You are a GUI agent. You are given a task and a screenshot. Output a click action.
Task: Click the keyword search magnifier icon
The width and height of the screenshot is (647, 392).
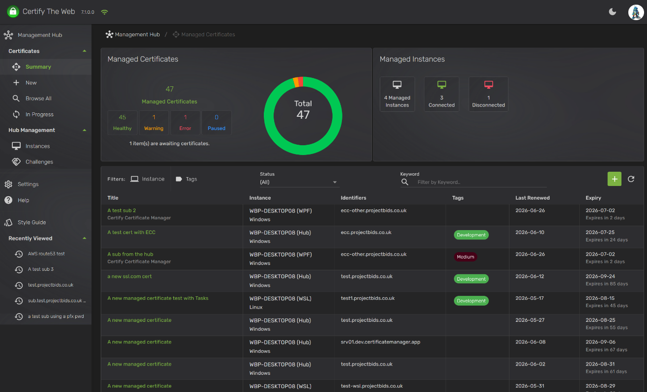(x=405, y=182)
